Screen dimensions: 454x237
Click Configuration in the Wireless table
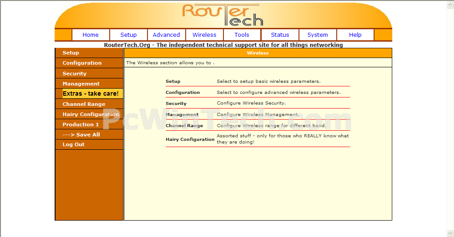pos(183,93)
